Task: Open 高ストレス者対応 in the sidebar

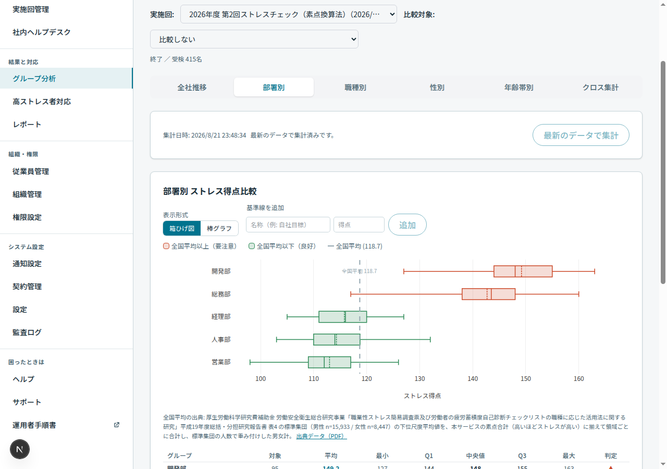Action: [x=66, y=101]
